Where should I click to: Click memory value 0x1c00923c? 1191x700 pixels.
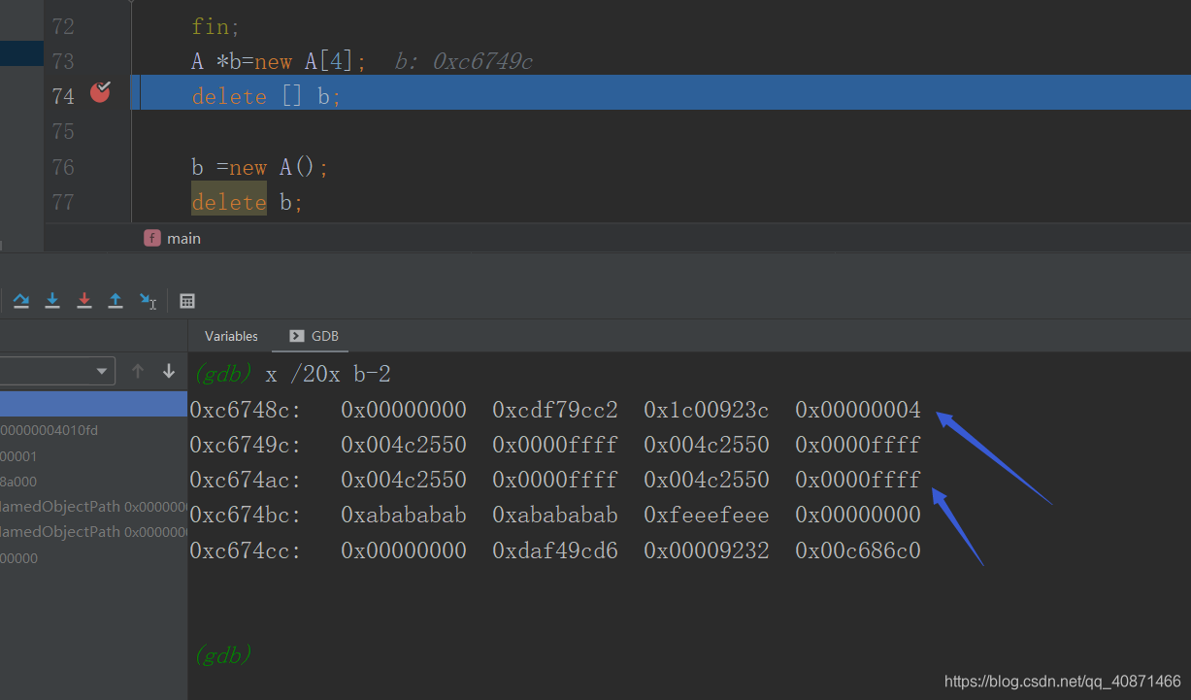click(x=707, y=410)
